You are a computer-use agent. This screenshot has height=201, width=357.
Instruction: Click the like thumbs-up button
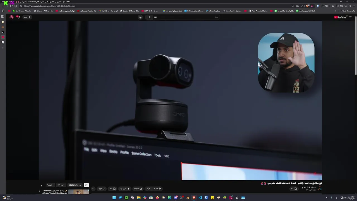pyautogui.click(x=158, y=189)
